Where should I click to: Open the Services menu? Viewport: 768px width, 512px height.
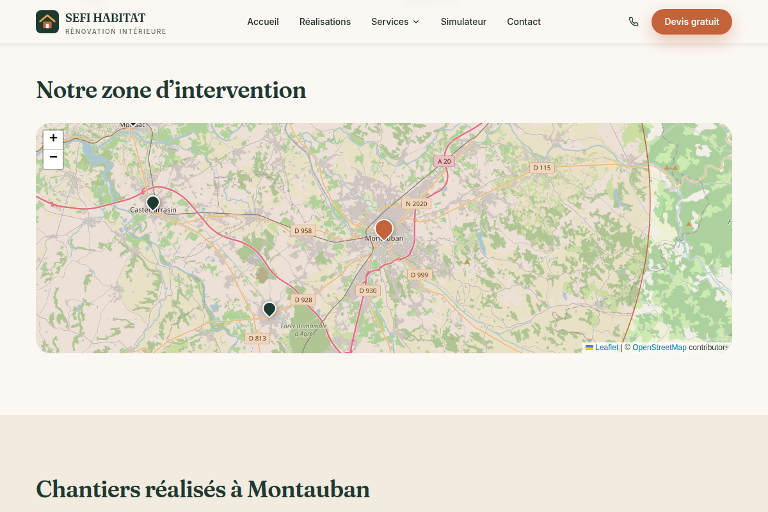[396, 22]
